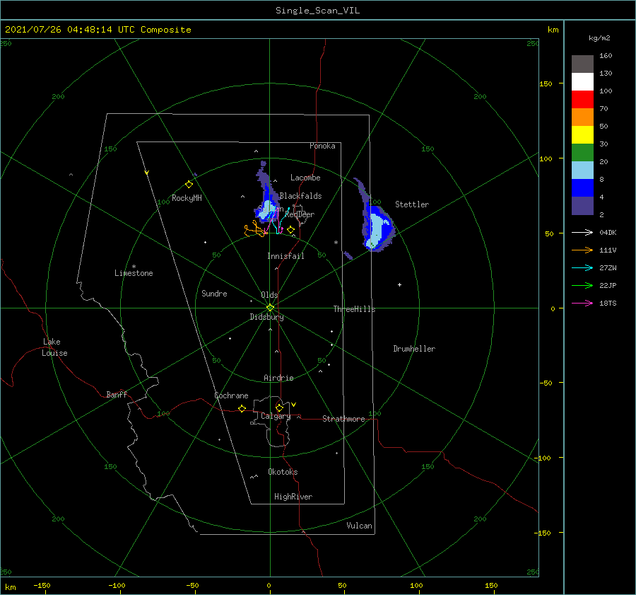Viewport: 636px width, 595px height.
Task: Click the Banff town label
Action: pos(117,394)
